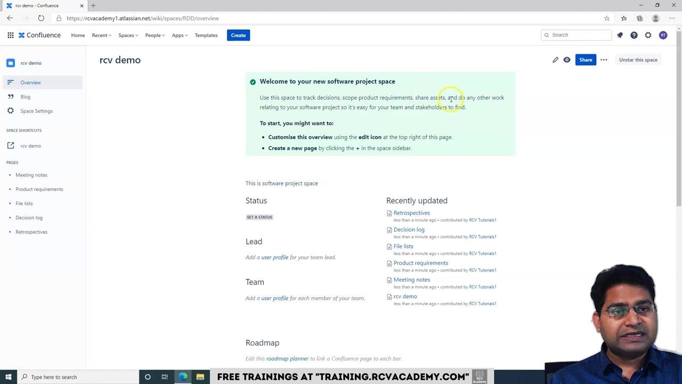
Task: Select Blog in the sidebar
Action: tap(43, 97)
